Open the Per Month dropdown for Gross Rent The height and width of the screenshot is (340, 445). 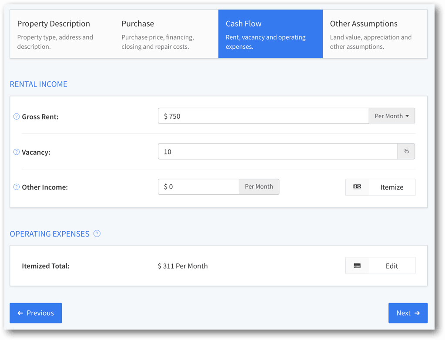391,116
